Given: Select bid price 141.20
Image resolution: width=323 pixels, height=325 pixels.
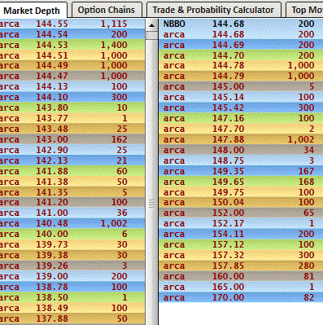Looking at the screenshot, I should pyautogui.click(x=52, y=202).
